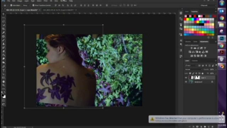Open the layer blend mode dropdown
Viewport: 227px width, 128px height.
point(193,69)
